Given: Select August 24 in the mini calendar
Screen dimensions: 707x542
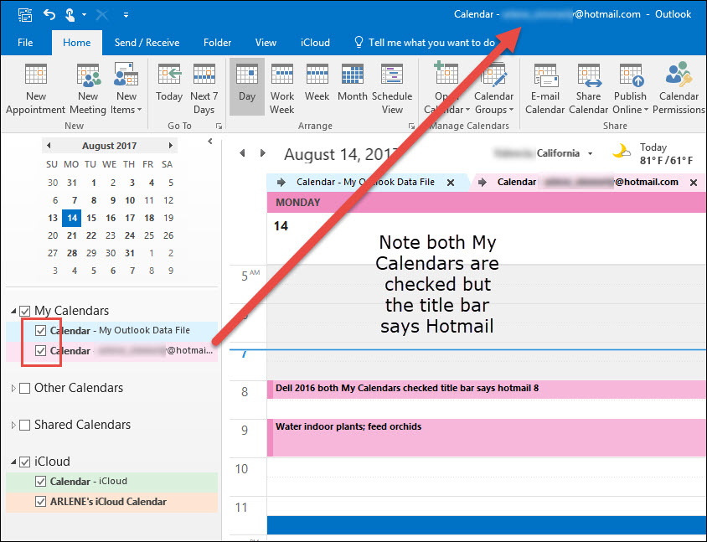Looking at the screenshot, I should [x=130, y=235].
